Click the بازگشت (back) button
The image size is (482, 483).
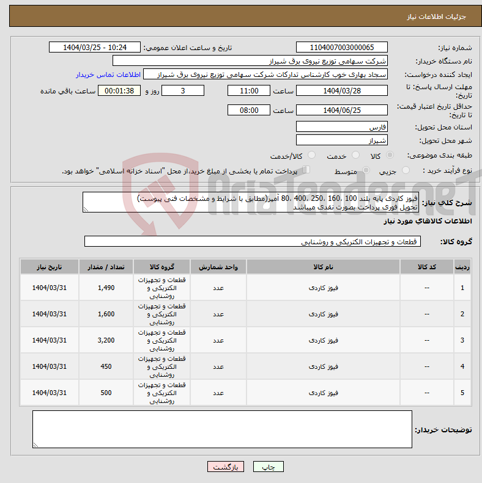pyautogui.click(x=226, y=467)
